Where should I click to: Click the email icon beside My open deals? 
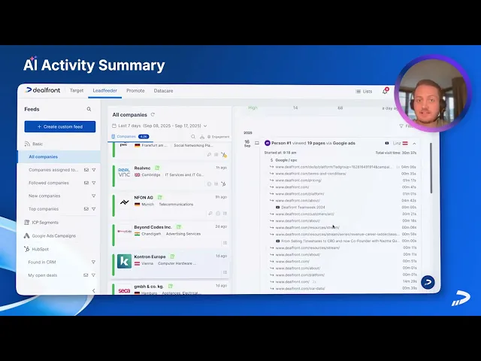[x=86, y=275]
